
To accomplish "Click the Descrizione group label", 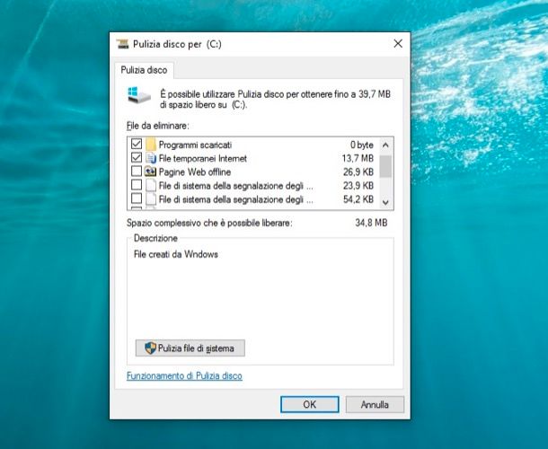I will click(155, 238).
